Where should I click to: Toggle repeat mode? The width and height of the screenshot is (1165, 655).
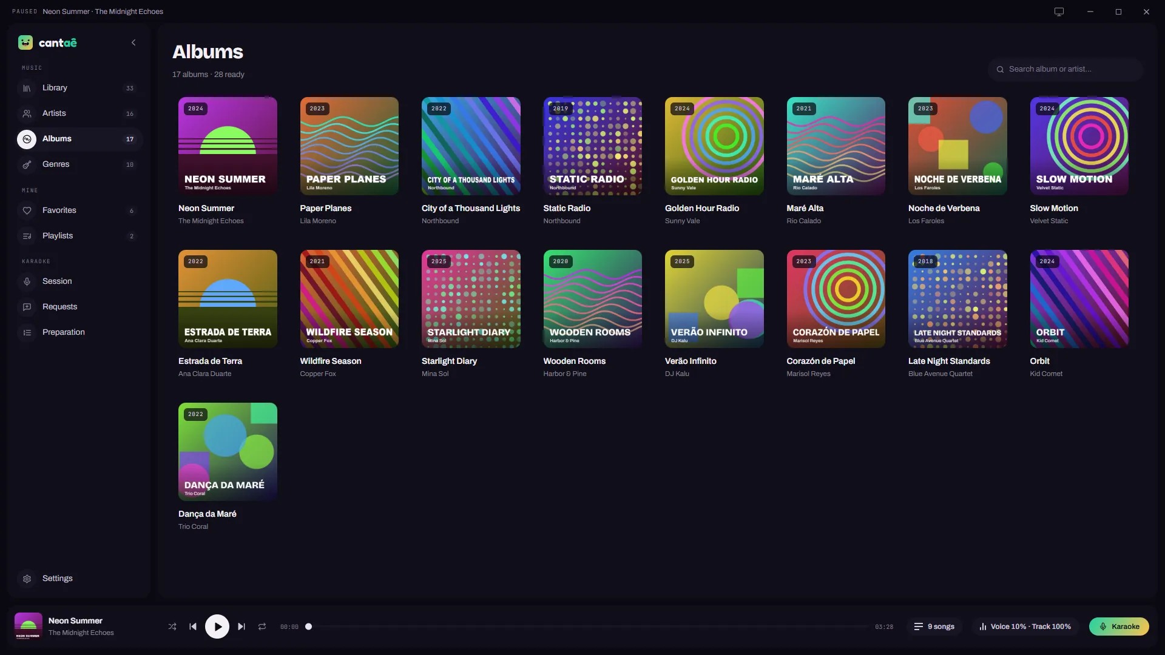[x=262, y=626]
